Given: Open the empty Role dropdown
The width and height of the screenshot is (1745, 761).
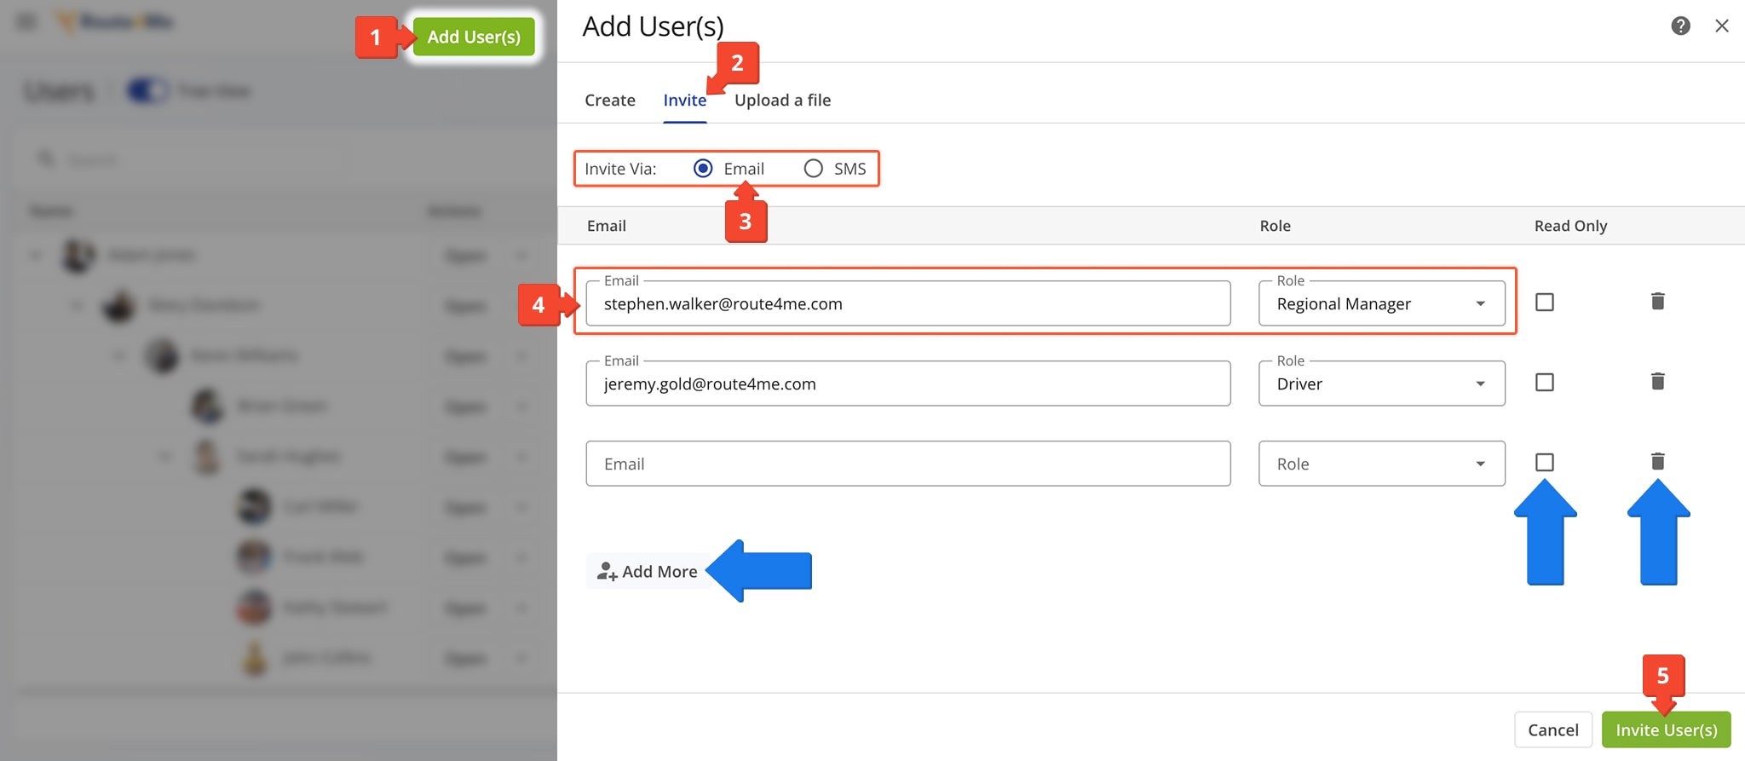Looking at the screenshot, I should click(1382, 464).
